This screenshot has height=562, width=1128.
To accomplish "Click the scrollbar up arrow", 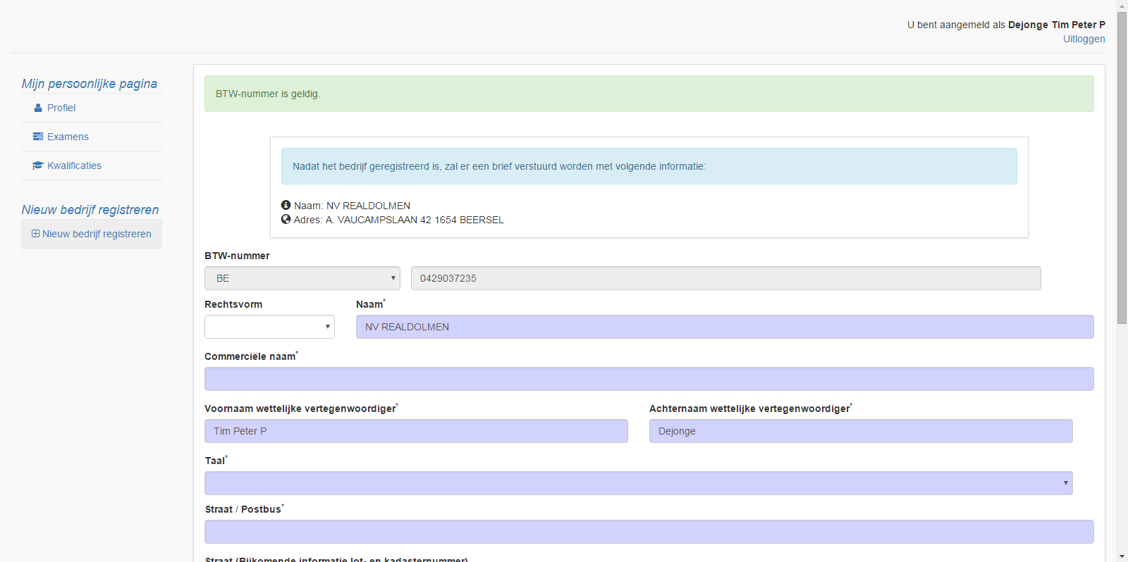I will pos(1122,6).
